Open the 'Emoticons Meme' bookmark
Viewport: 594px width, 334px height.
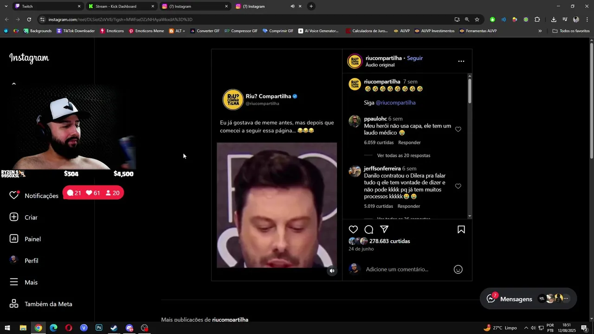[146, 31]
